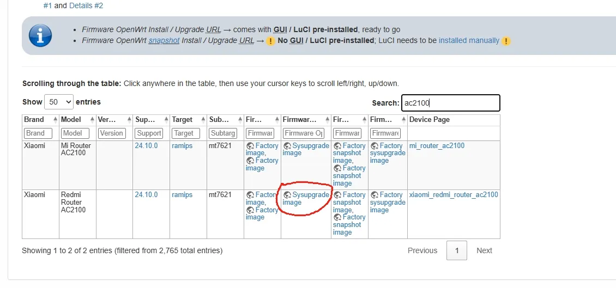The width and height of the screenshot is (616, 288).
Task: Click the Model filter input box
Action: (x=75, y=133)
